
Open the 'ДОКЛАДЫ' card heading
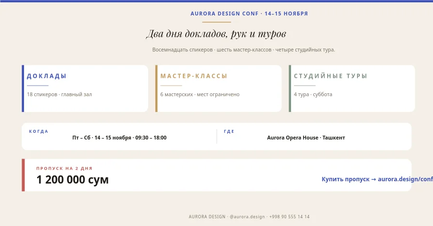(47, 76)
